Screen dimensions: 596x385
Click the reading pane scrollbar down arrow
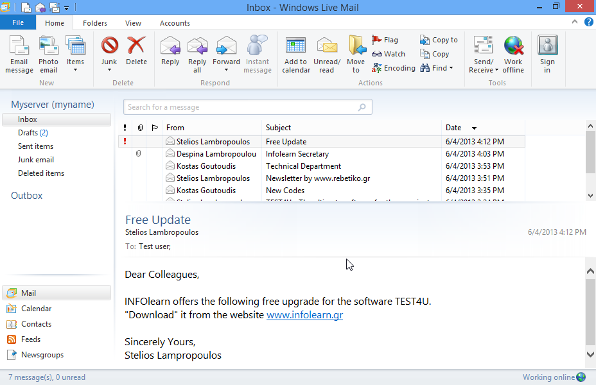click(x=590, y=354)
